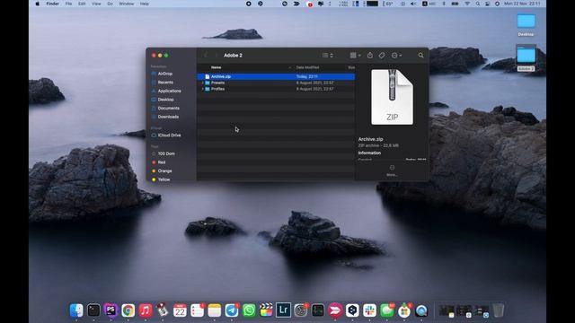Open the list view switcher

click(x=327, y=56)
